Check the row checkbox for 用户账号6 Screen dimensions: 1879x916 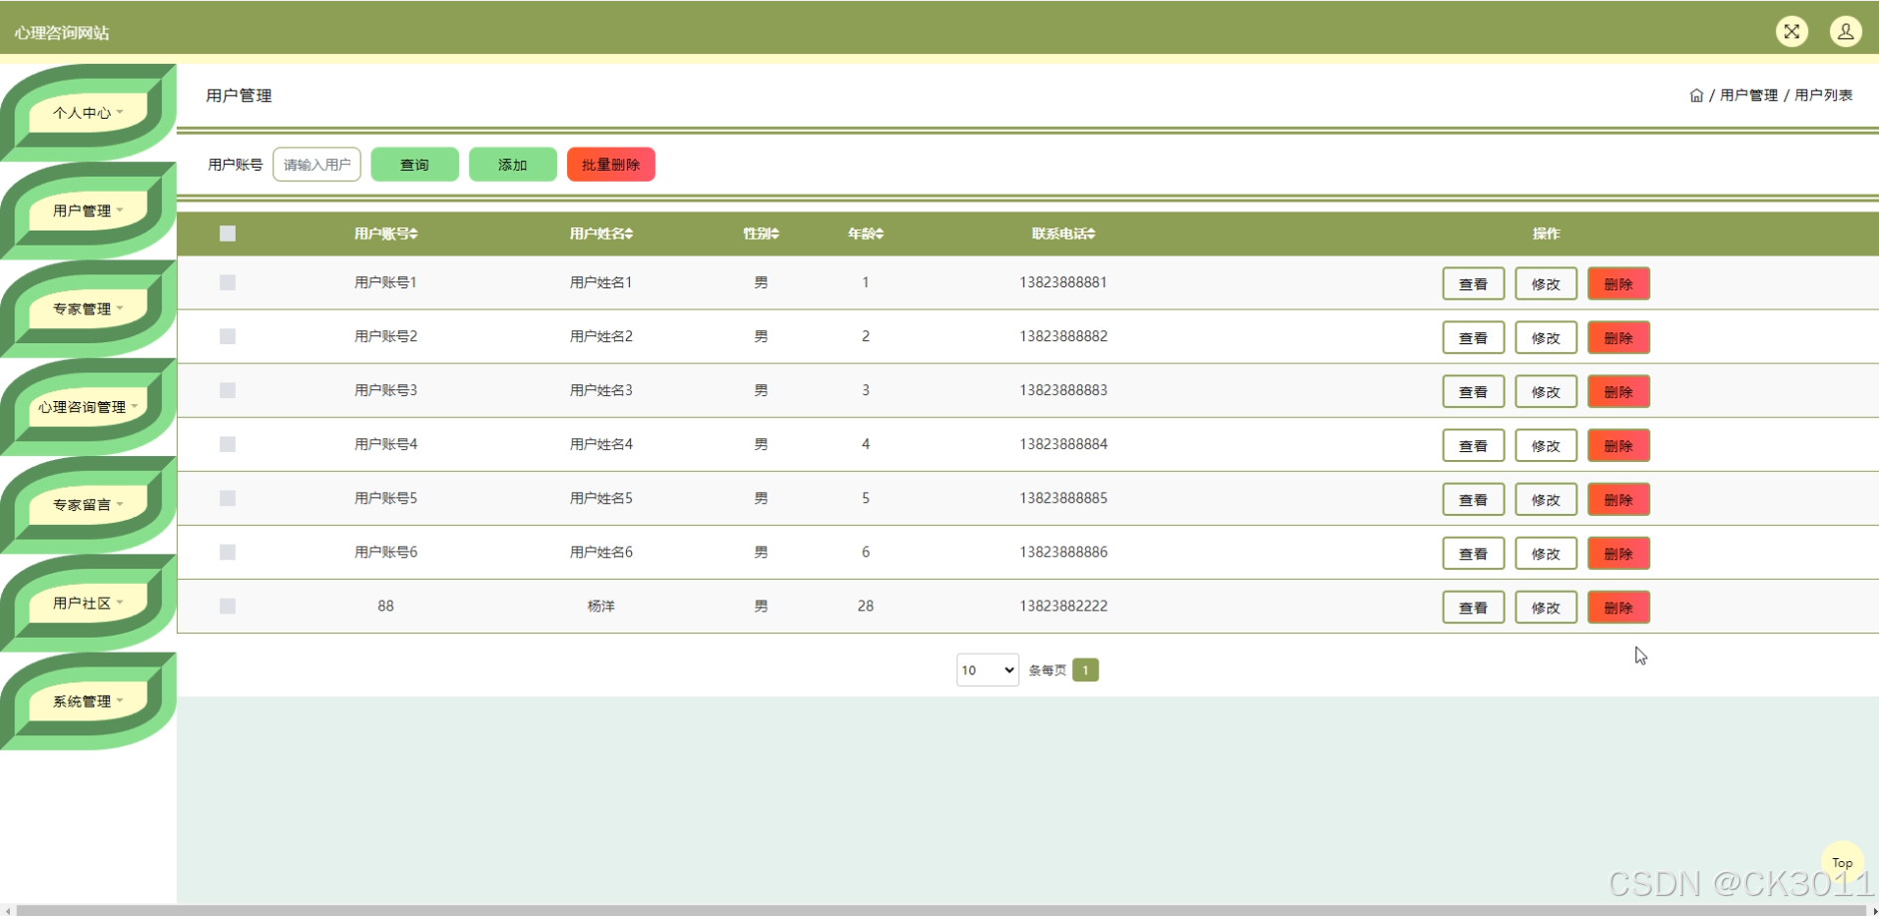(x=228, y=552)
